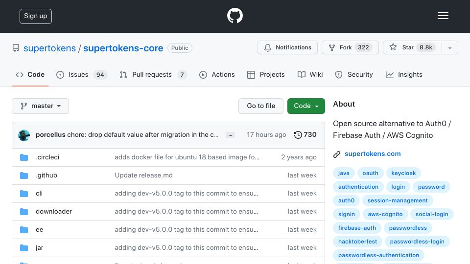Select the authentication topic tag
Screen dimensions: 470x264
coord(358,187)
